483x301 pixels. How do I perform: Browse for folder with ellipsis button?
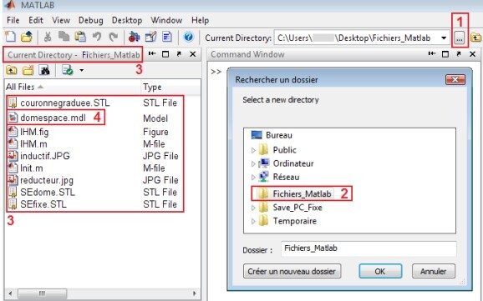click(459, 38)
